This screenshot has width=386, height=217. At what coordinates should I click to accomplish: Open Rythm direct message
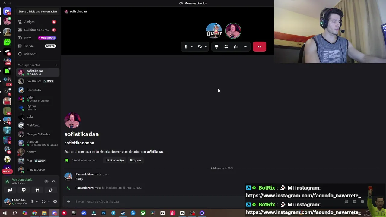coord(38,108)
